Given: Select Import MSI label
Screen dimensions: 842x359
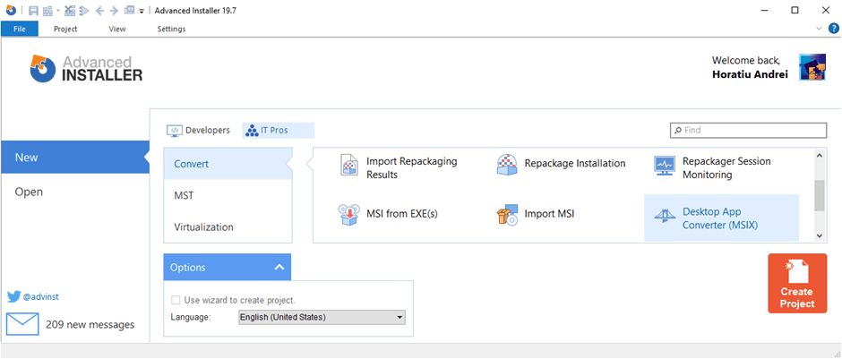Looking at the screenshot, I should tap(549, 214).
